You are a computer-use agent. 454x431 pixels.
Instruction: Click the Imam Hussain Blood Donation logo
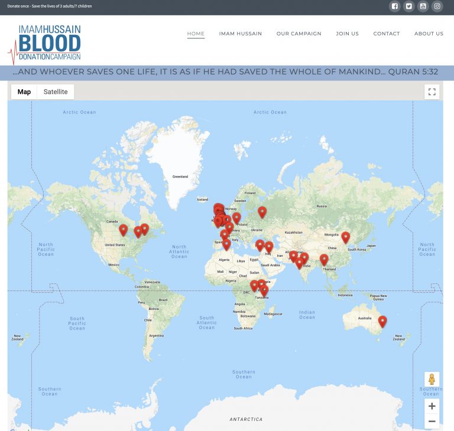coord(45,43)
